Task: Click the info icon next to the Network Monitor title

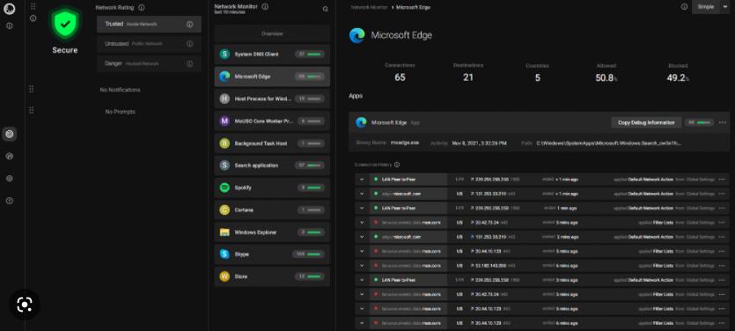Action: coord(265,6)
